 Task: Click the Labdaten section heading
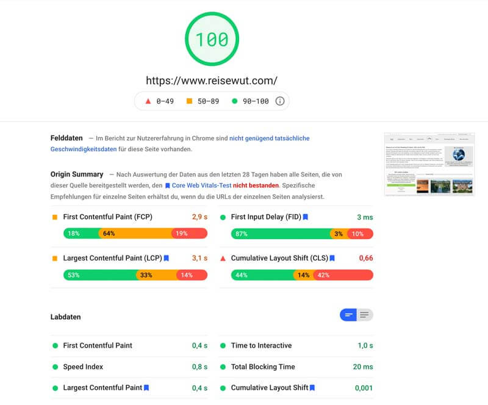(66, 317)
